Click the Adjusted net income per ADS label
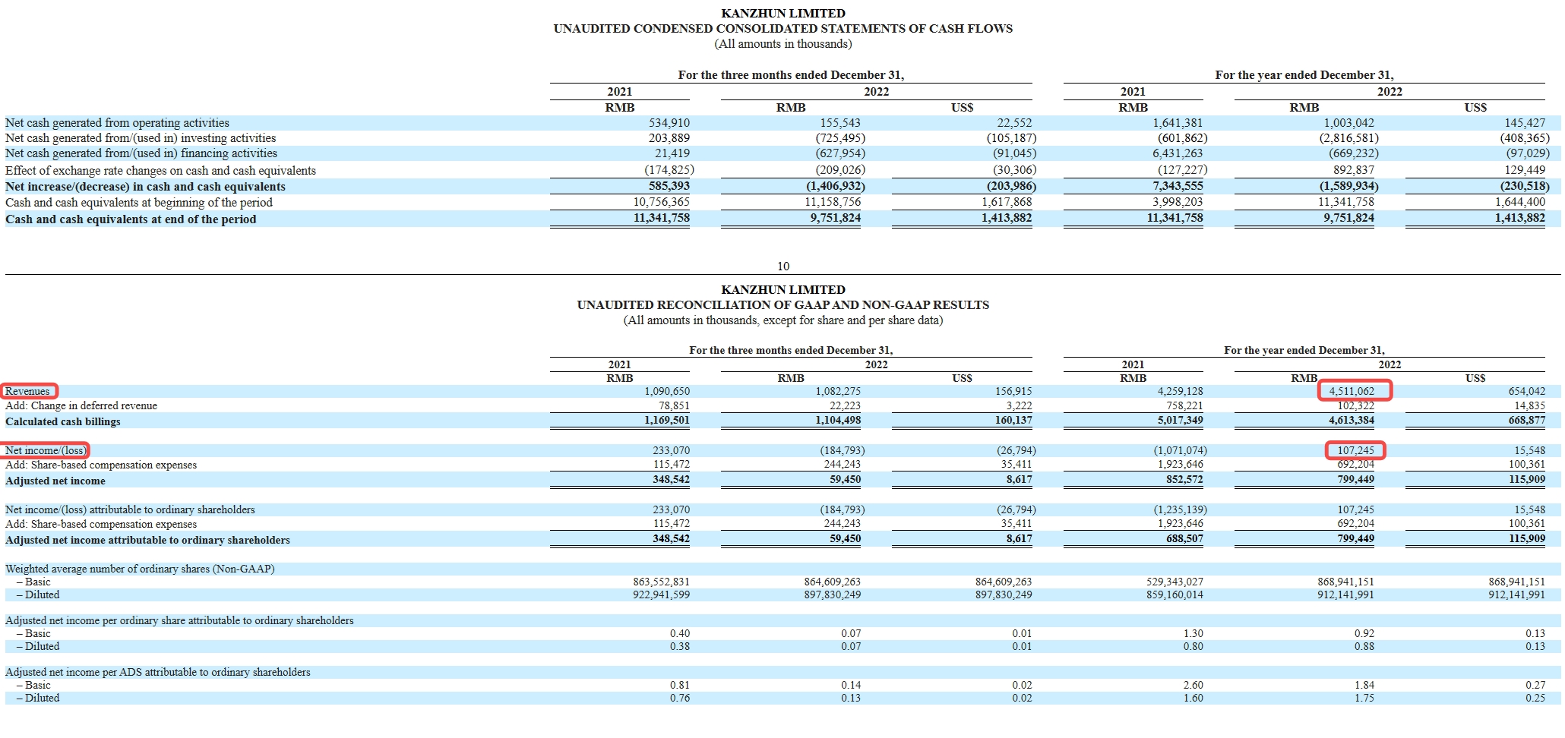1565x738 pixels. tap(157, 672)
